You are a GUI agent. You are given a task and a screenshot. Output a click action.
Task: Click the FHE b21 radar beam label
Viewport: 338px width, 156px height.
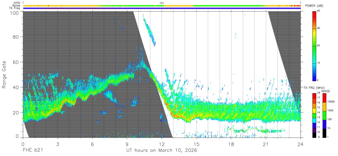(32, 150)
